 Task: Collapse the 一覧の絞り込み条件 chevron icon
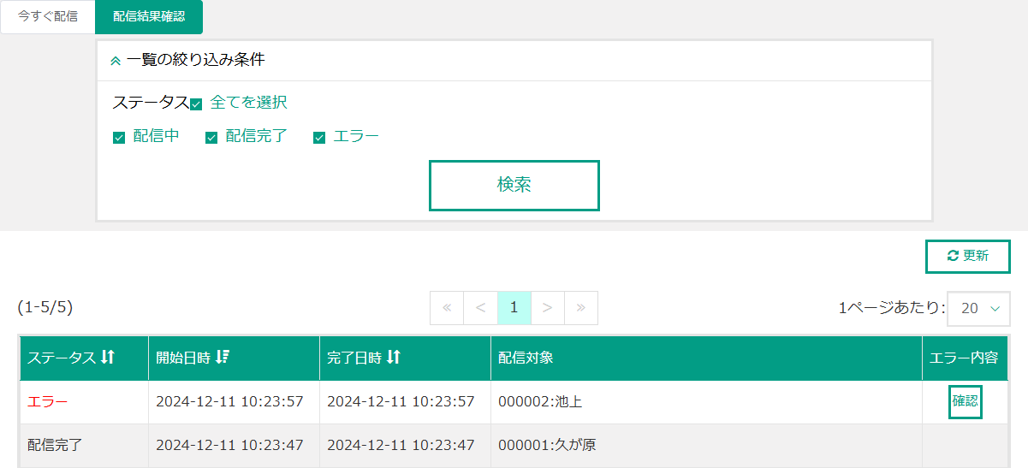pyautogui.click(x=116, y=61)
